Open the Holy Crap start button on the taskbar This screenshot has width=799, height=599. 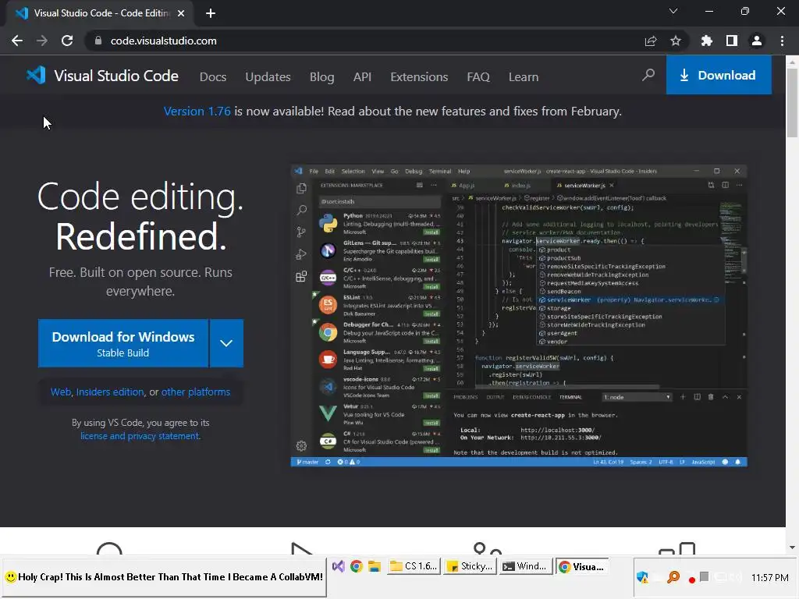164,576
